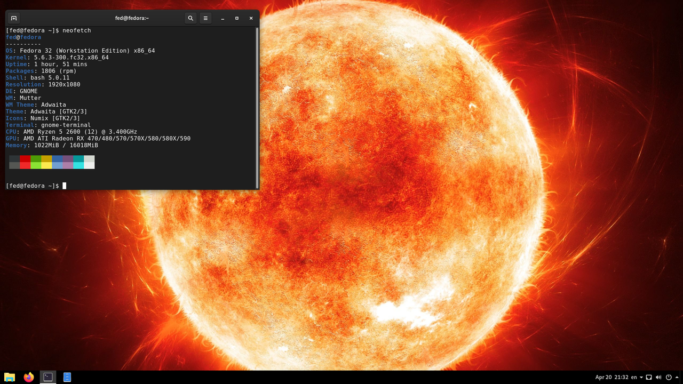The height and width of the screenshot is (384, 683).
Task: Maximize the fed@fedora terminal window
Action: pos(237,18)
